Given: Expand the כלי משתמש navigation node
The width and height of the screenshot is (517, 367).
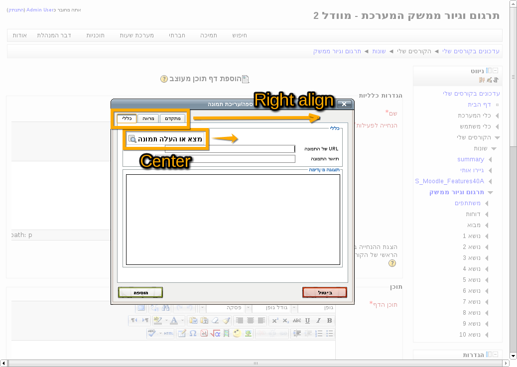Looking at the screenshot, I should [497, 126].
